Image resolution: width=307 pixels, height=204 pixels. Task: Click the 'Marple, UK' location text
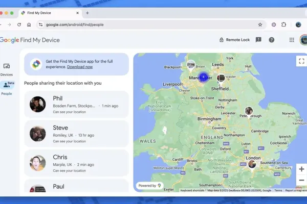click(62, 165)
